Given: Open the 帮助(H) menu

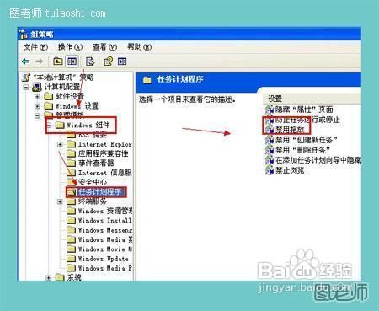Looking at the screenshot, I should pos(140,47).
